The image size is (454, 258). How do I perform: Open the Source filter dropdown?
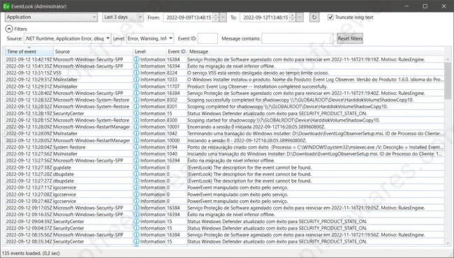(x=68, y=38)
